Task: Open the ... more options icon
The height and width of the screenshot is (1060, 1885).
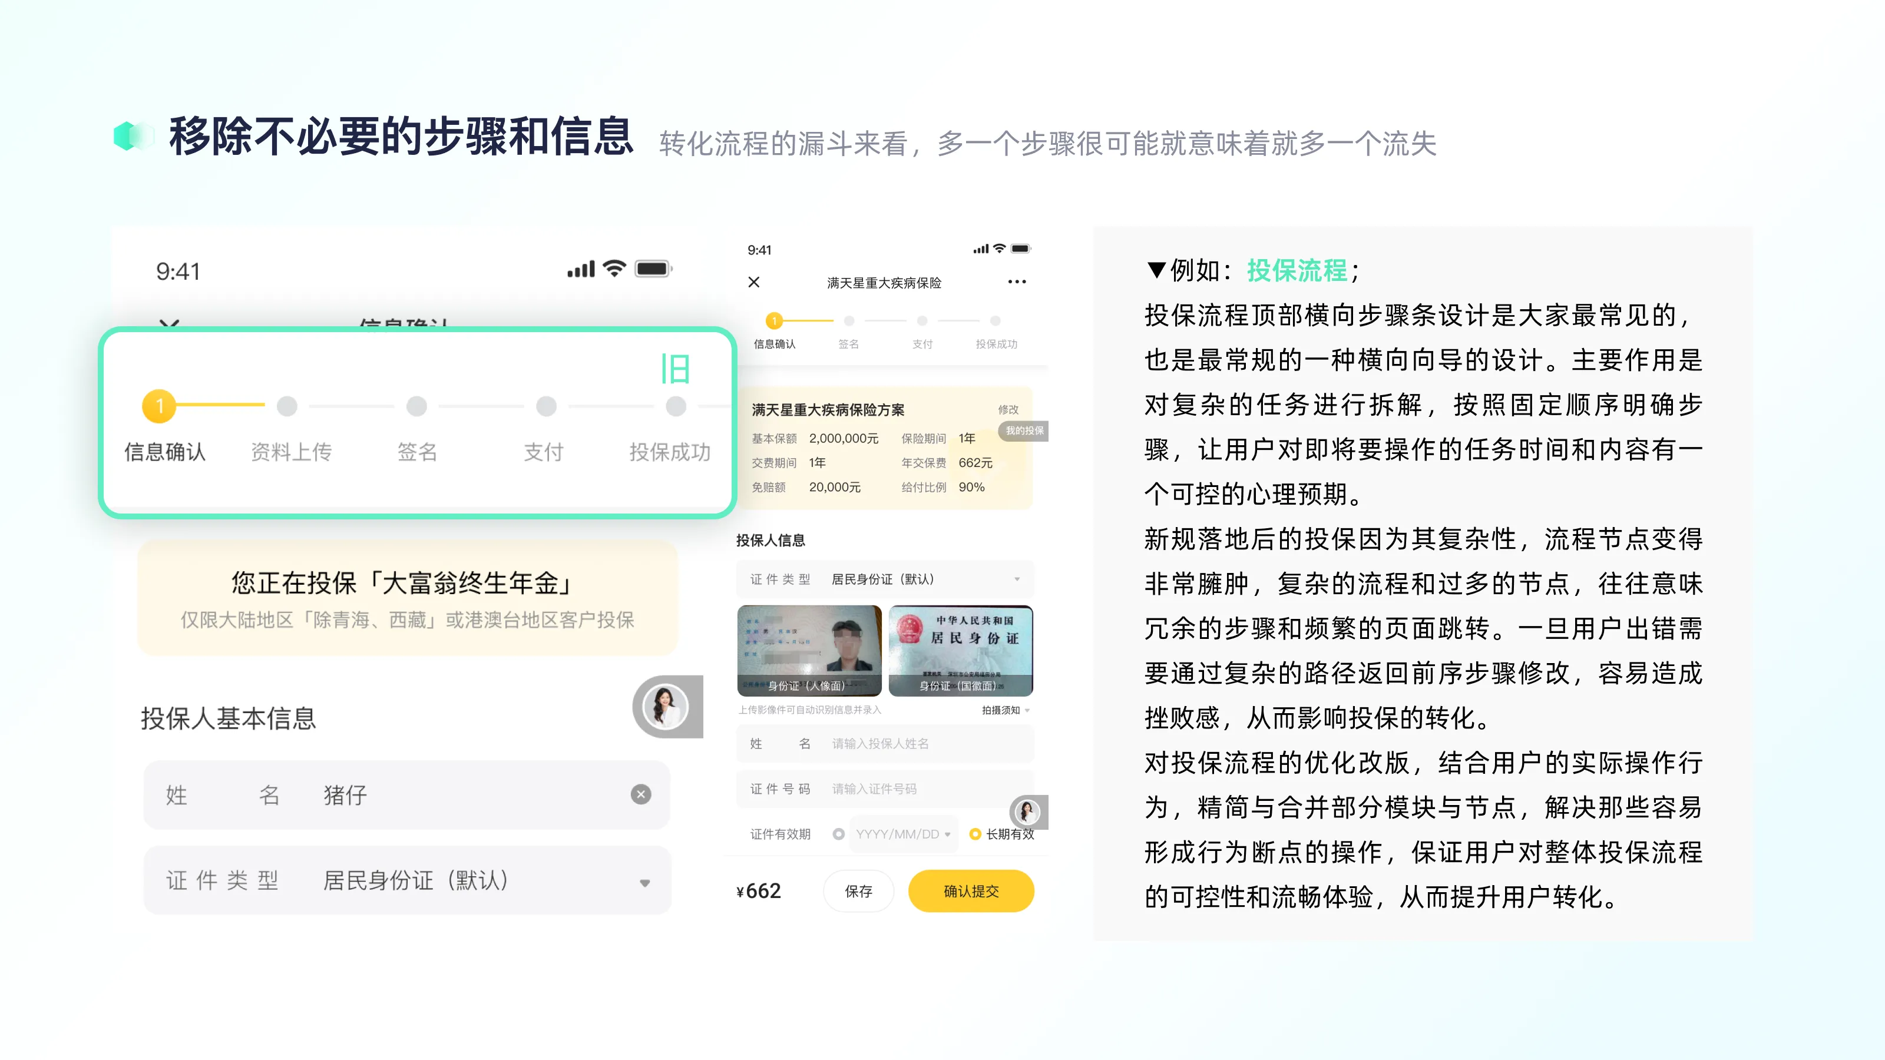Action: click(x=1017, y=281)
